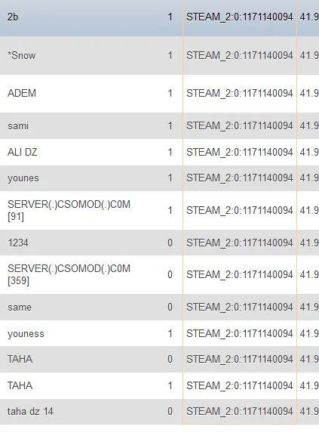Click the 41.9 cell in younes row

pyautogui.click(x=309, y=178)
